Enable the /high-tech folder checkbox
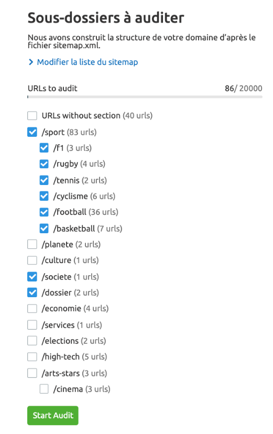Viewport: 273px width, 434px height. [32, 357]
